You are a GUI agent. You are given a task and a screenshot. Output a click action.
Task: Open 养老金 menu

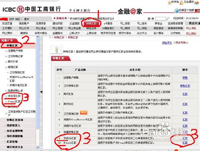click(158, 24)
